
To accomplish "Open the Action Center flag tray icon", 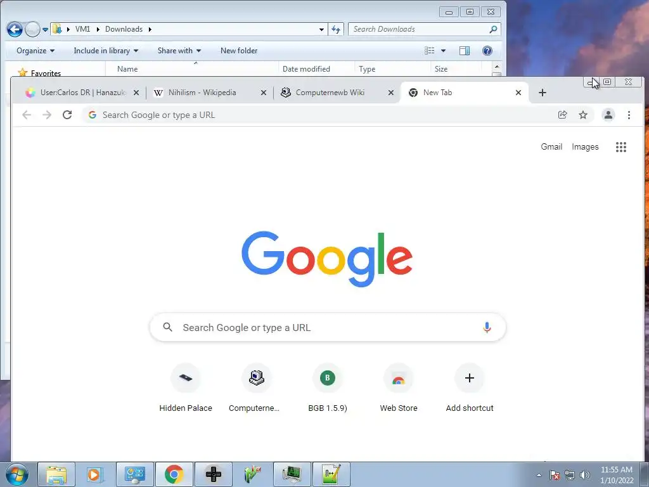I will point(555,475).
